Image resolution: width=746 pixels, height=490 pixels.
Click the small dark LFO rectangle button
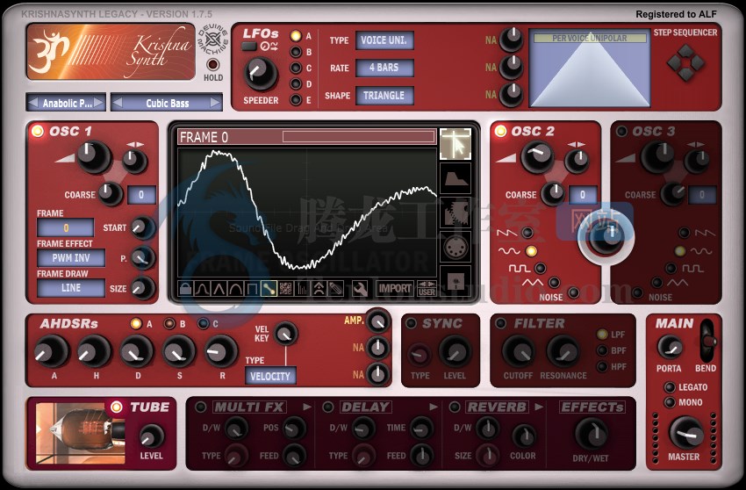(249, 47)
